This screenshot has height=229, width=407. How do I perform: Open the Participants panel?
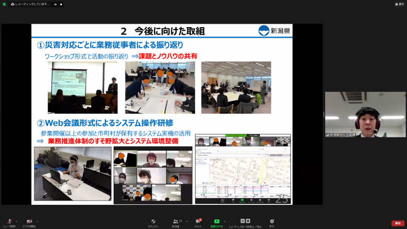(x=175, y=222)
